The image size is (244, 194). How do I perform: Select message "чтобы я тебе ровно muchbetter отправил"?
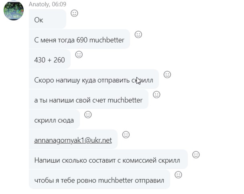[x=100, y=180]
